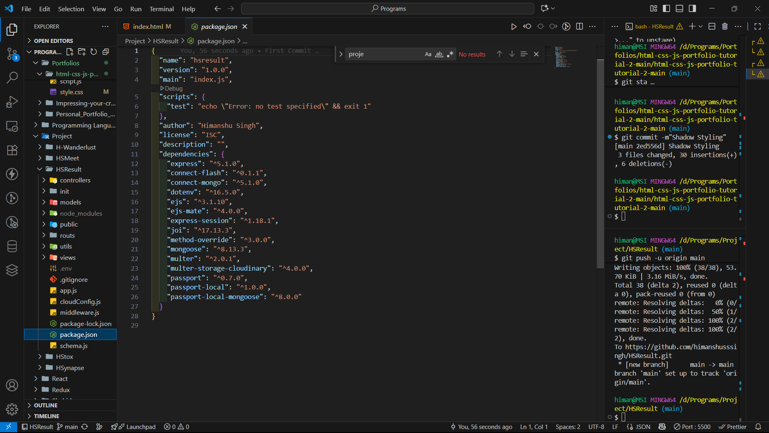Screen dimensions: 769x433
Task: Open the Extensions view
Action: click(12, 150)
